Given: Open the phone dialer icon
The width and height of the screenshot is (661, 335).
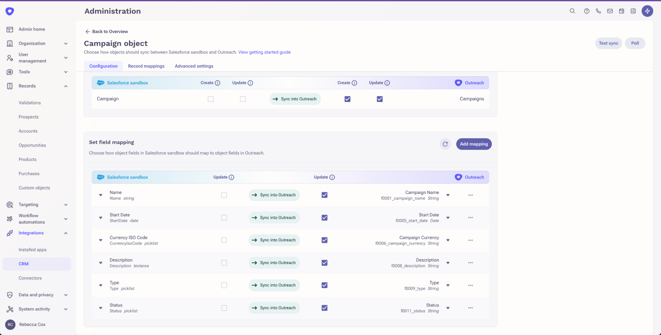Looking at the screenshot, I should tap(598, 11).
